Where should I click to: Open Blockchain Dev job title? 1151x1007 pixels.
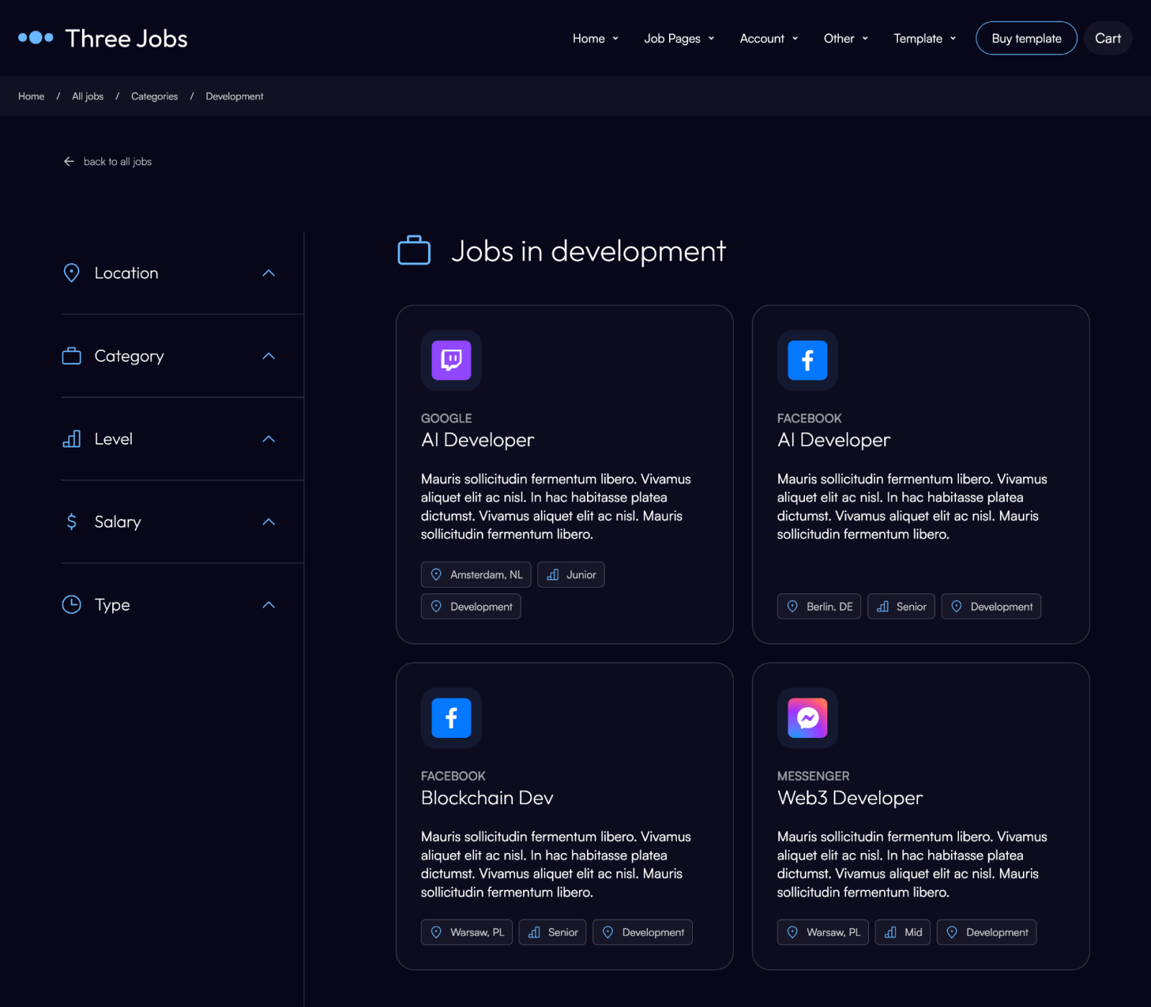coord(487,798)
